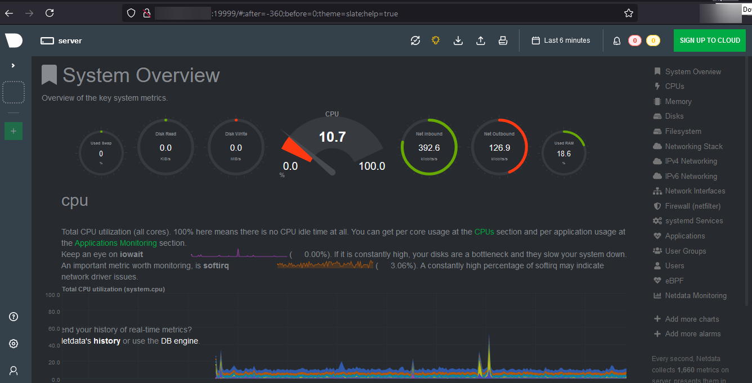Click the bookmark flag beside System Overview
This screenshot has height=383, width=752.
[48, 74]
